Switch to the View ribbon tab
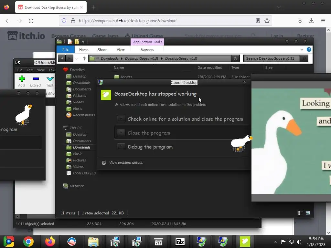Image resolution: width=331 pixels, height=248 pixels. (121, 50)
